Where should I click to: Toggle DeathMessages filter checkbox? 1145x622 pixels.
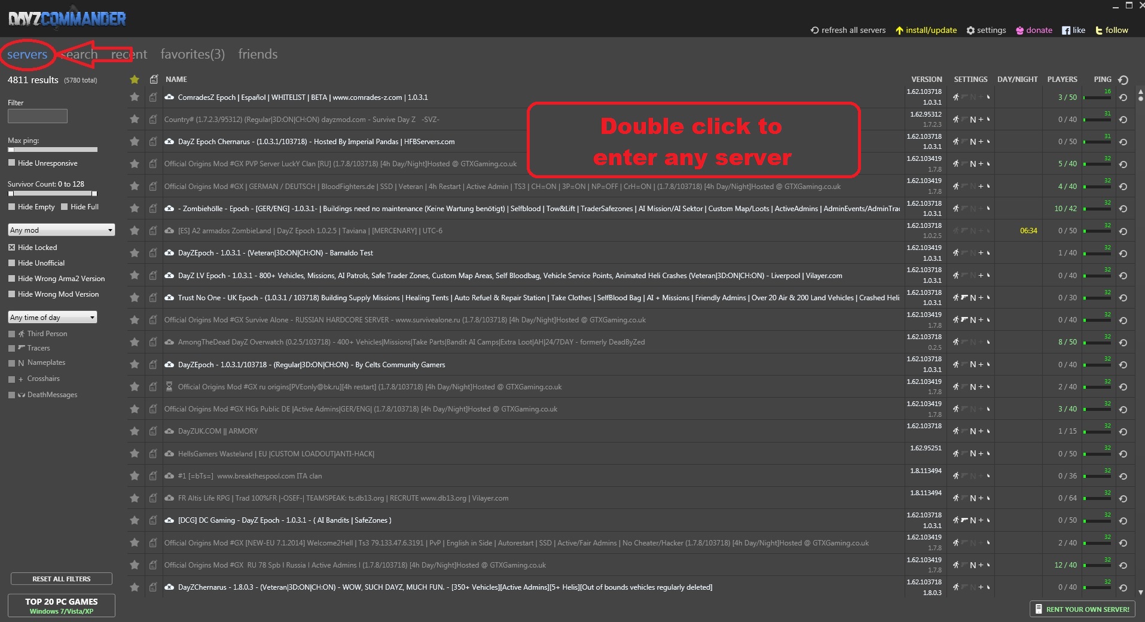click(x=11, y=395)
